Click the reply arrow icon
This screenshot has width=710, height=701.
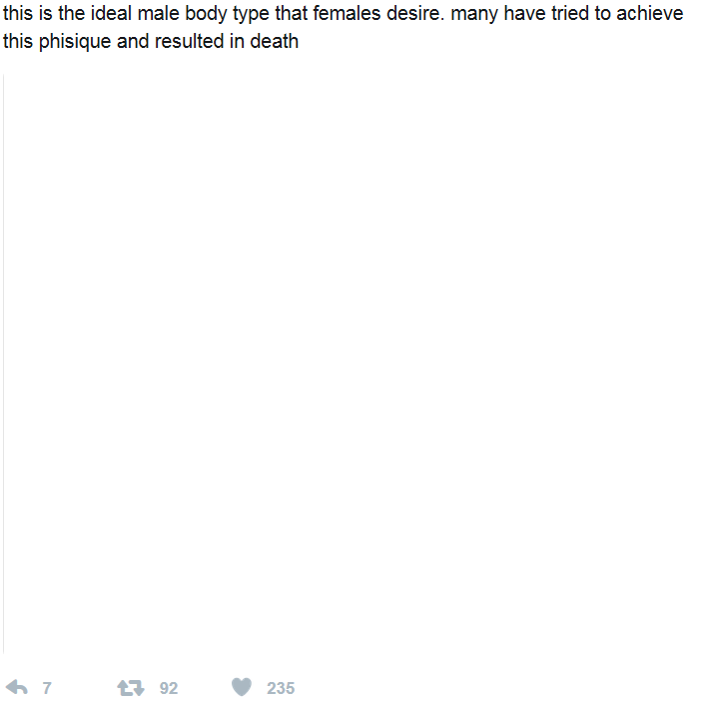tap(17, 687)
